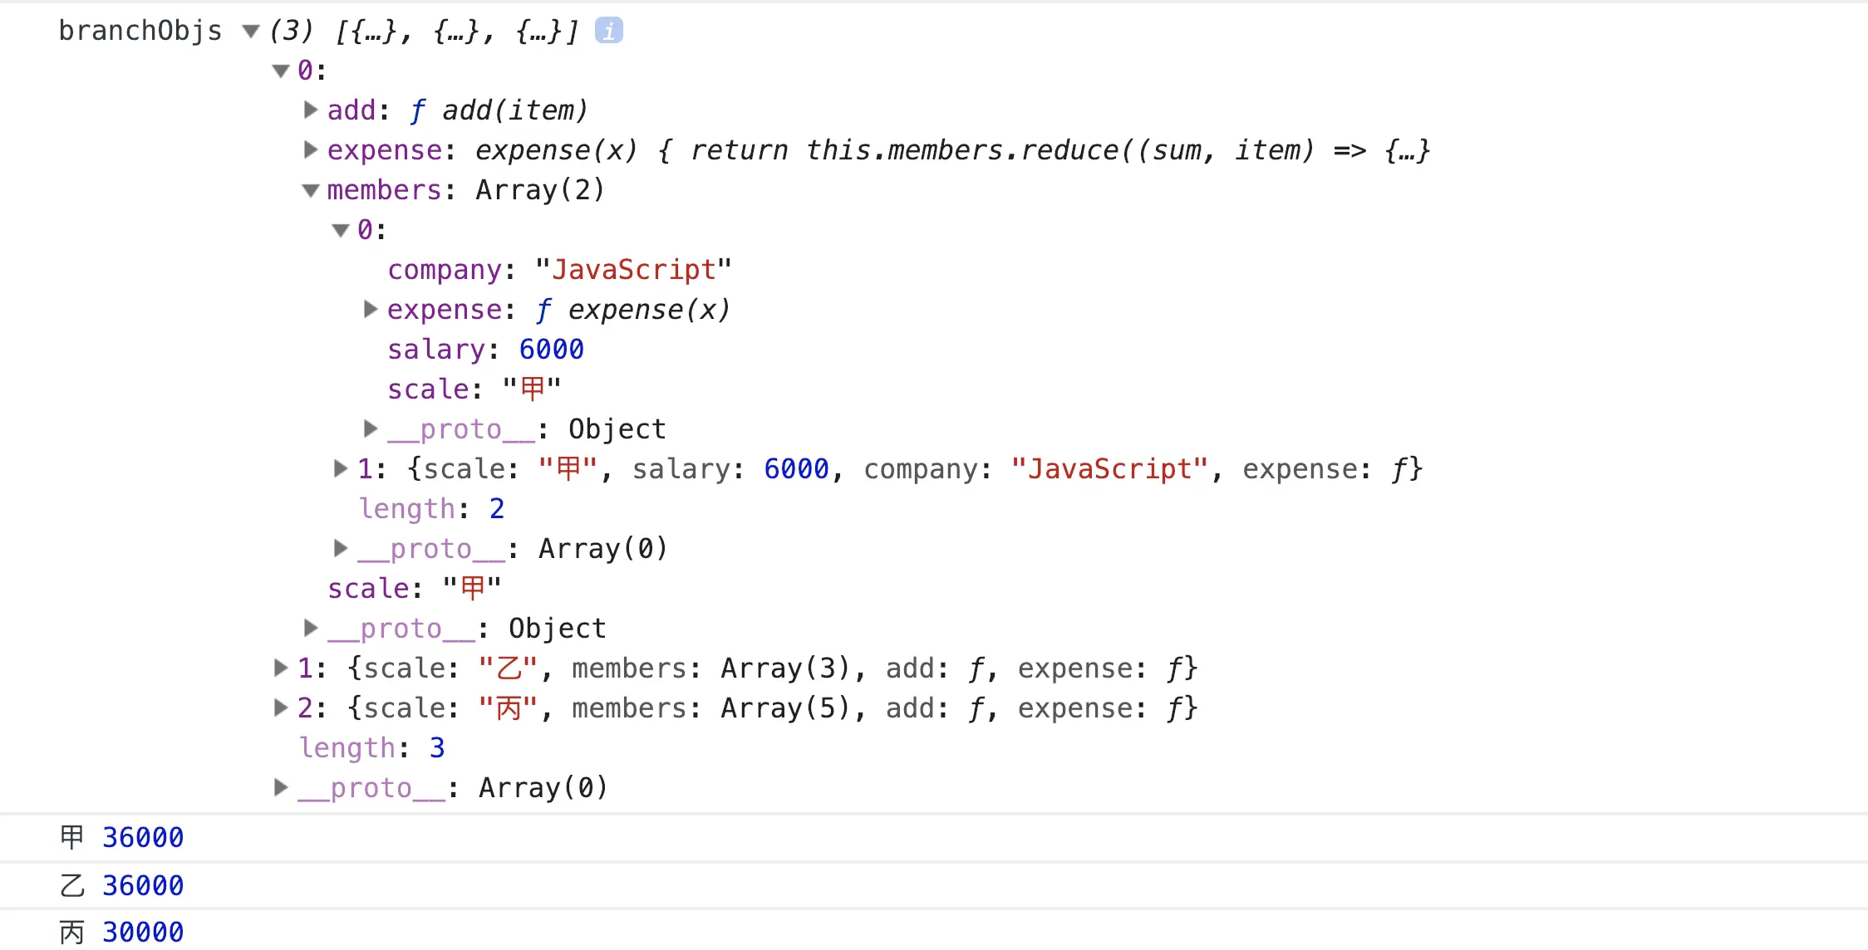The width and height of the screenshot is (1868, 950).
Task: Expand members item 1 with scale 甲
Action: (341, 468)
